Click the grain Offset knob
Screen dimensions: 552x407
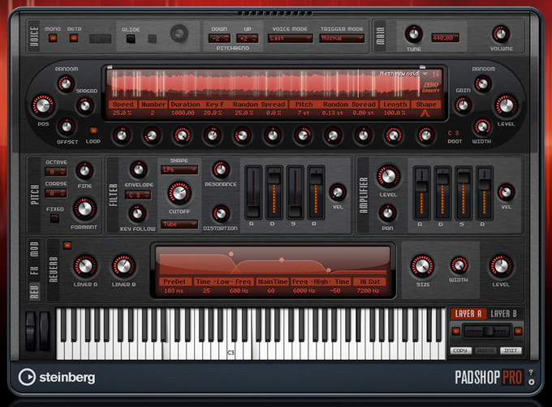pyautogui.click(x=67, y=126)
